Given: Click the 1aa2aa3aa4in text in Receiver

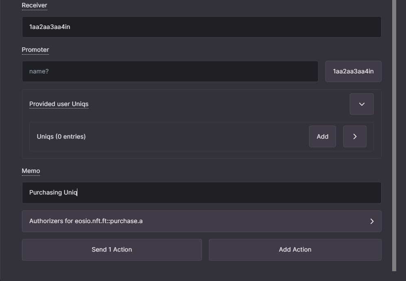Looking at the screenshot, I should pos(50,27).
